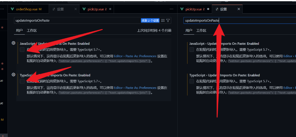Open Editor › Paste As: Preferences link under JavaScript
The image size is (296, 137).
(x=135, y=56)
